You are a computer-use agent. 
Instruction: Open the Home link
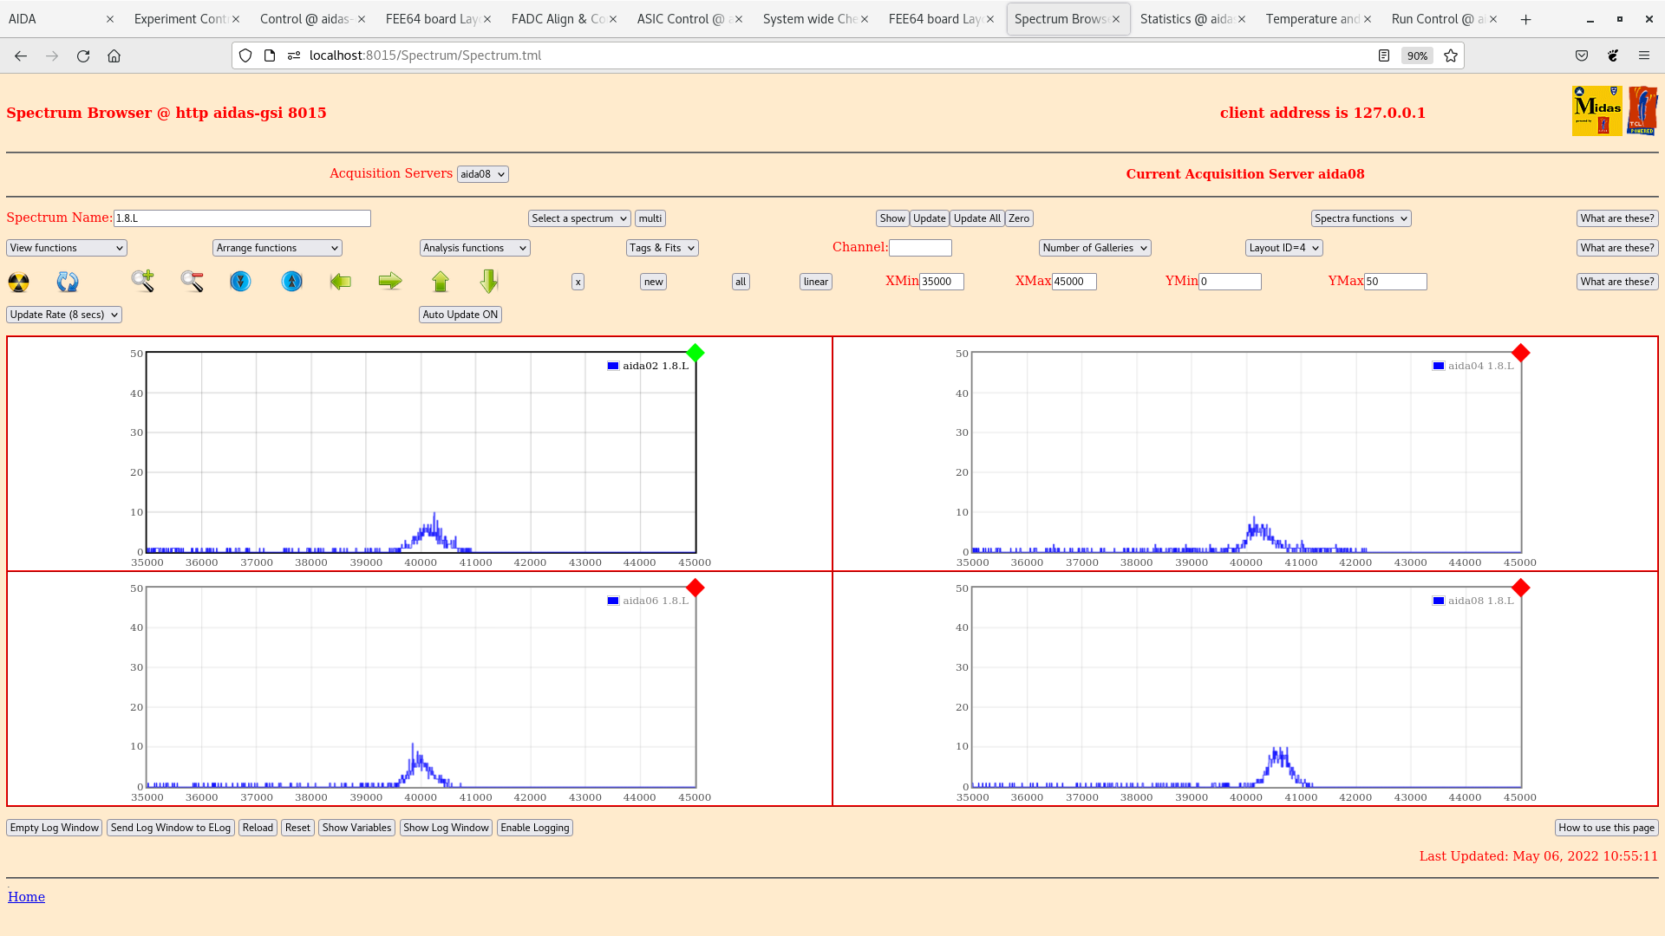(x=26, y=897)
